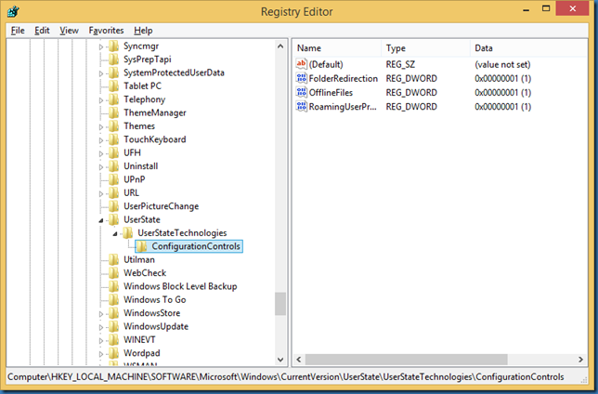Click the Tablet PC folder icon

coord(113,86)
